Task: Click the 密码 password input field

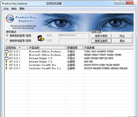Action: tap(73, 41)
